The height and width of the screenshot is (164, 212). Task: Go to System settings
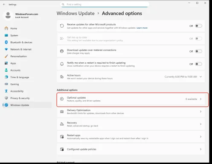[x=27, y=35]
